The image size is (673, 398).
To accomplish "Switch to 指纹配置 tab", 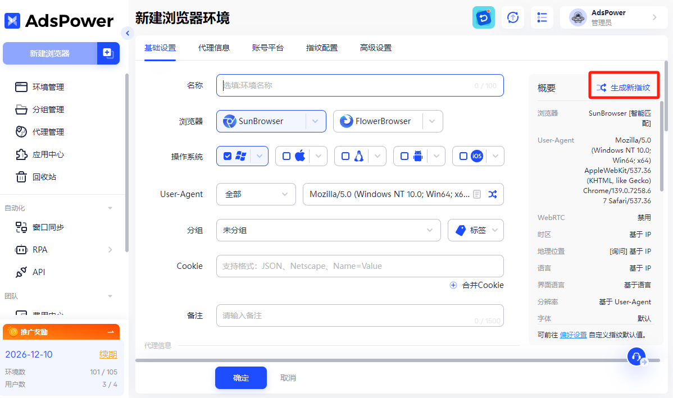I will tap(322, 48).
